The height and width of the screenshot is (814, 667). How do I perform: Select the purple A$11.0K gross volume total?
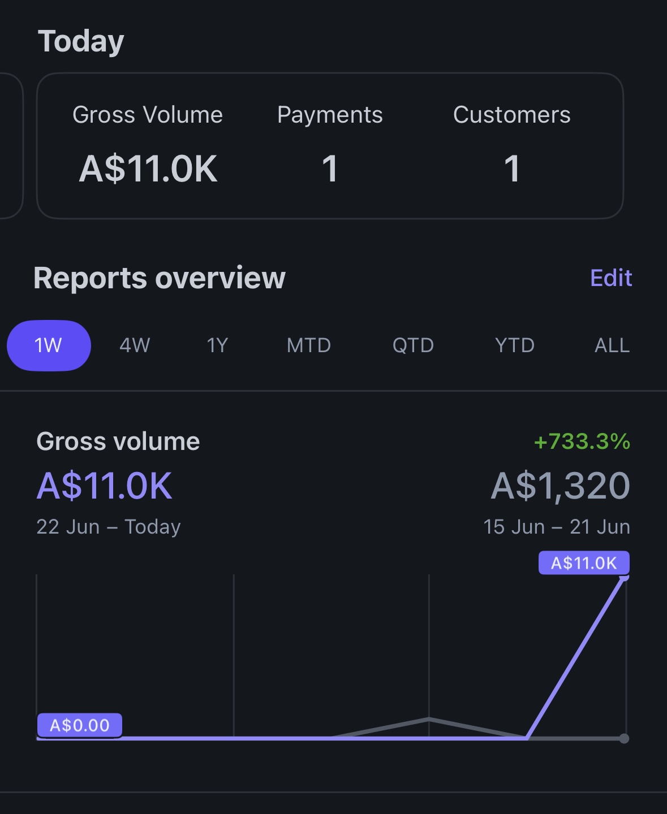[x=105, y=486]
